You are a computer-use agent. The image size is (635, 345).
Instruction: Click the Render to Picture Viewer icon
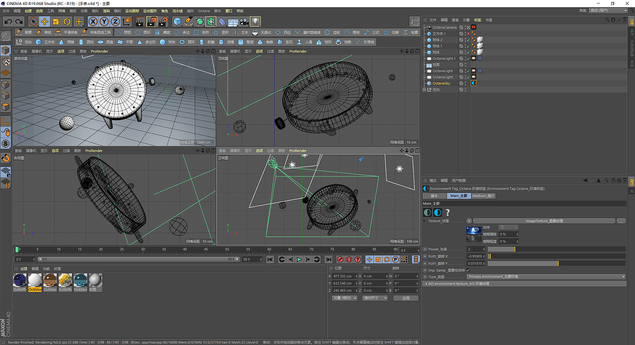point(152,21)
